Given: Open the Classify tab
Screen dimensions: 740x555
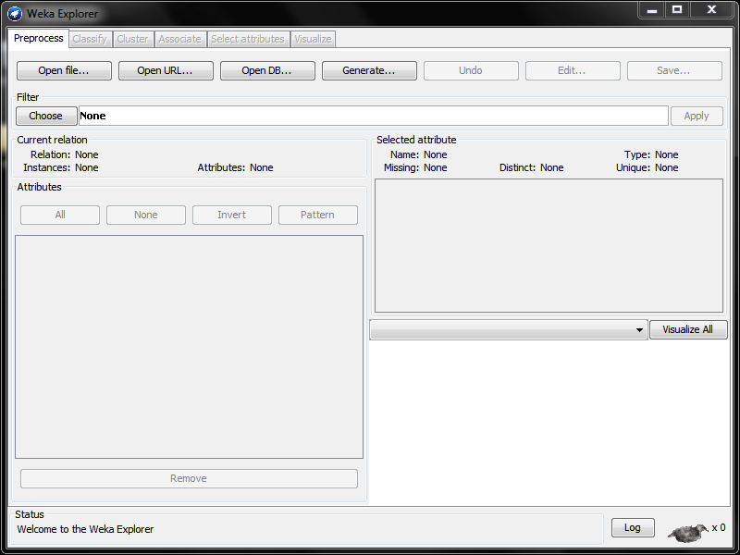Looking at the screenshot, I should click(x=90, y=39).
